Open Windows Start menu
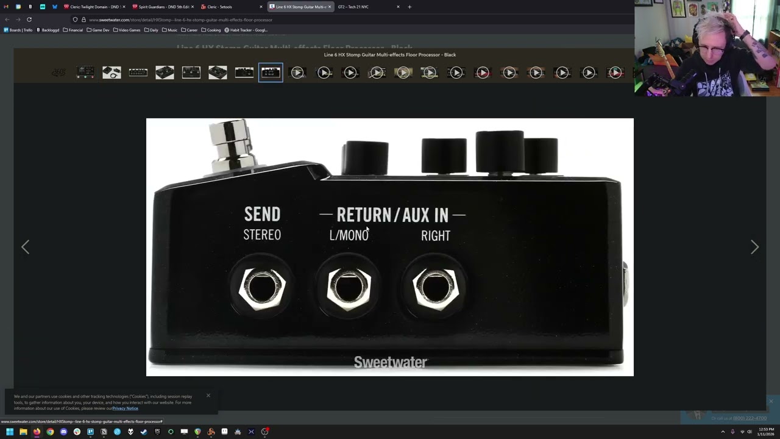The image size is (780, 439). point(10,432)
